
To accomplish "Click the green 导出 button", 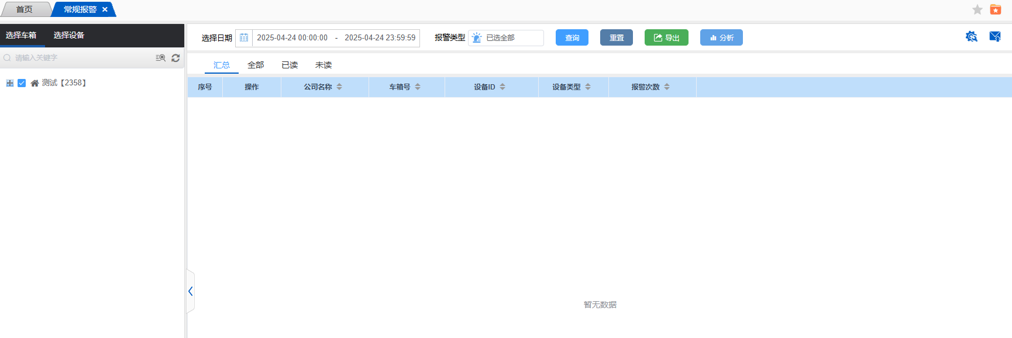I will point(666,38).
